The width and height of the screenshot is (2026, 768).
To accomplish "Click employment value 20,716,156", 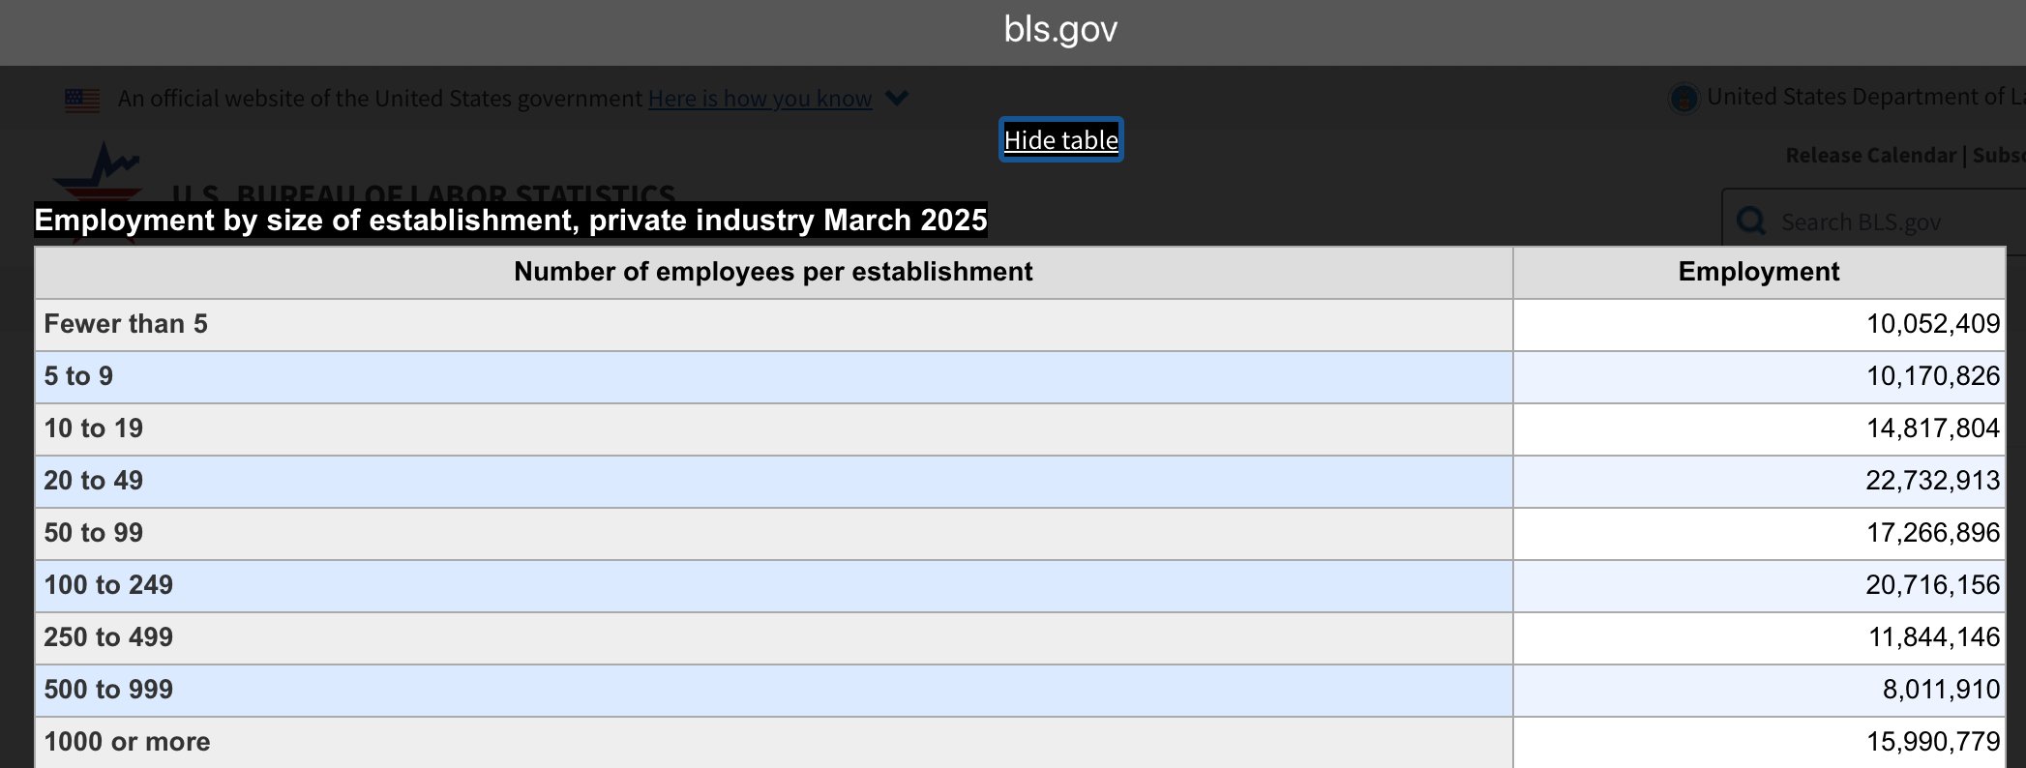I will click(1932, 585).
